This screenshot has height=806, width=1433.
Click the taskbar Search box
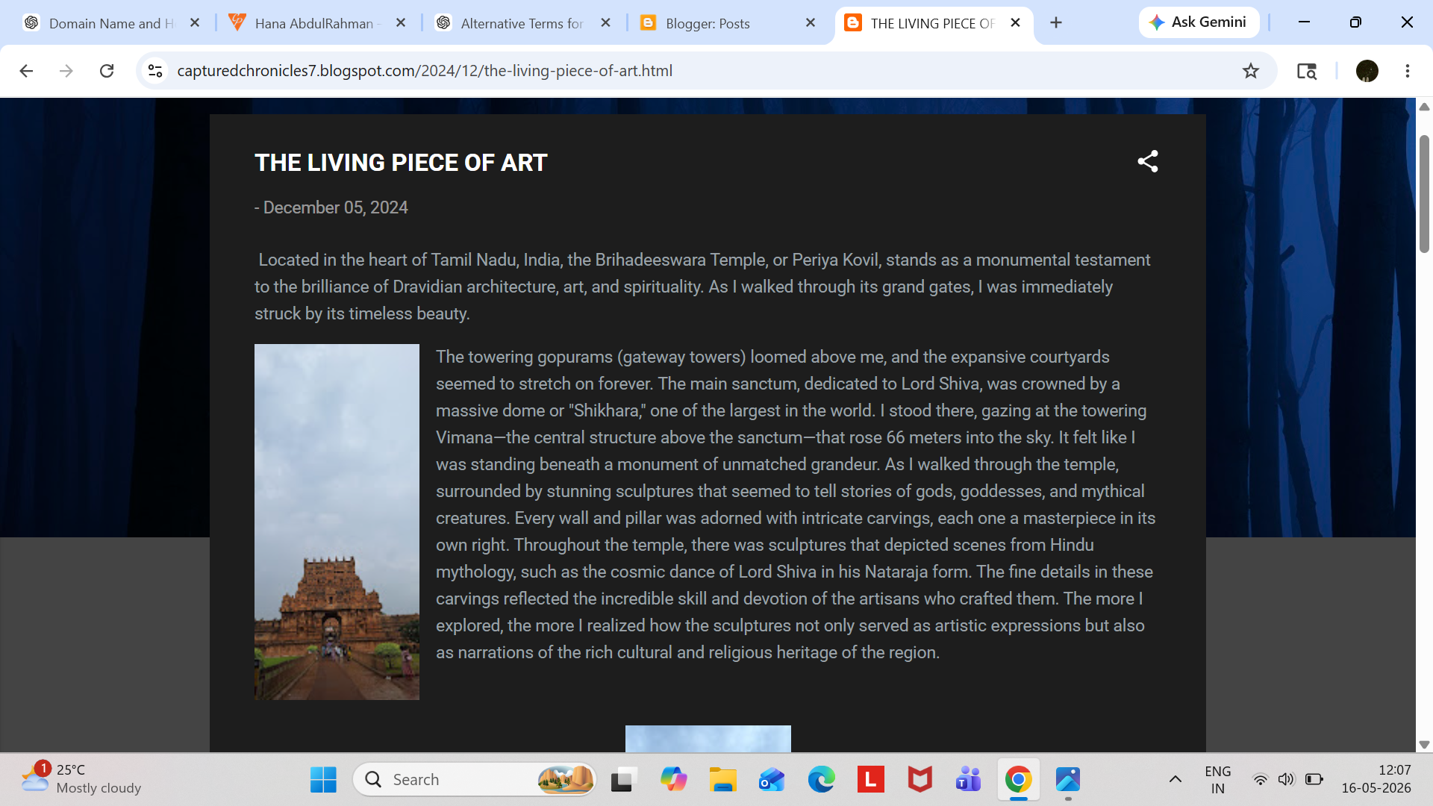pyautogui.click(x=474, y=780)
